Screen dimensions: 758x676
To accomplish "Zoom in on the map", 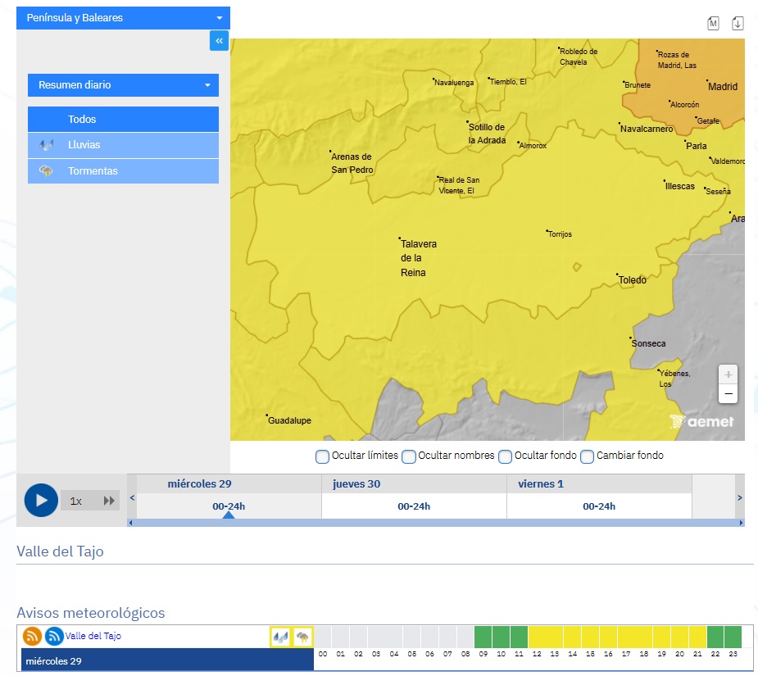I will coord(728,374).
